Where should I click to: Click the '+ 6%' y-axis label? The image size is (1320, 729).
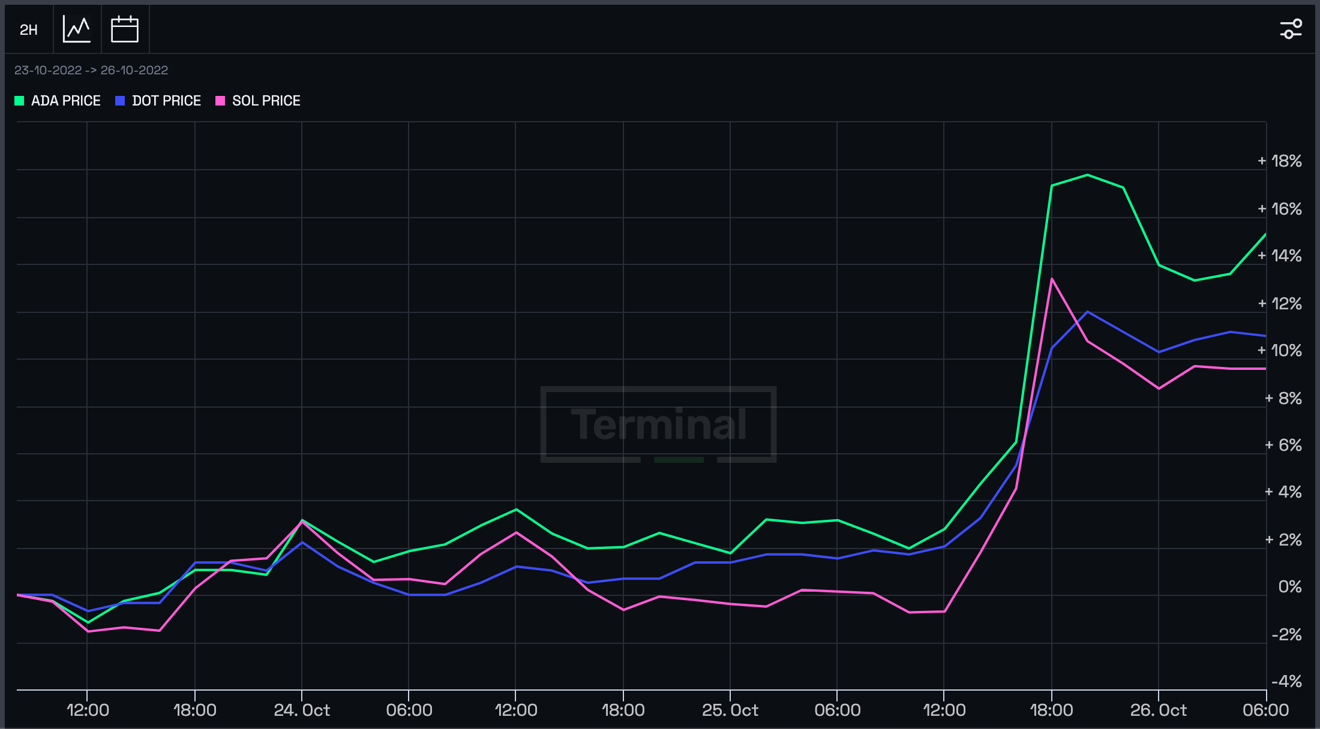1283,445
